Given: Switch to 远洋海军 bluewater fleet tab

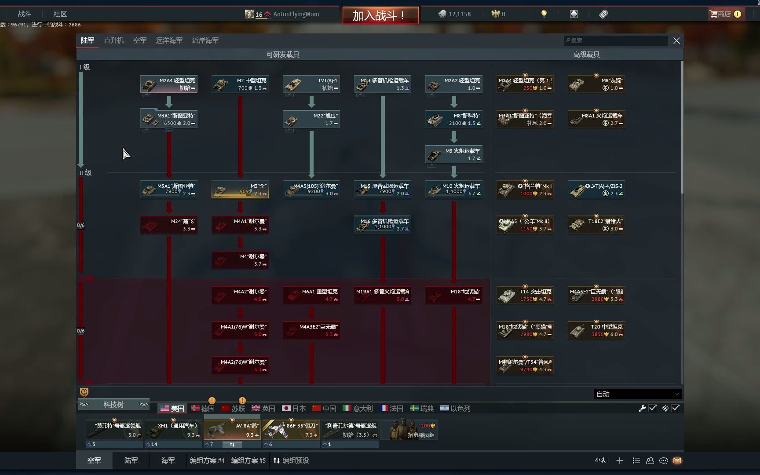Looking at the screenshot, I should click(x=169, y=40).
